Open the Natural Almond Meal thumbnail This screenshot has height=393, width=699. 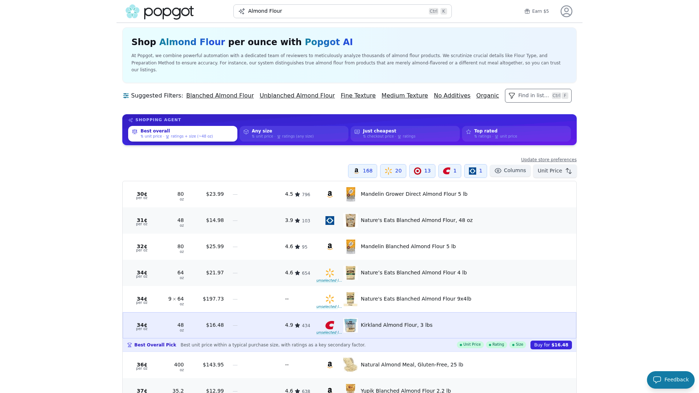click(351, 365)
